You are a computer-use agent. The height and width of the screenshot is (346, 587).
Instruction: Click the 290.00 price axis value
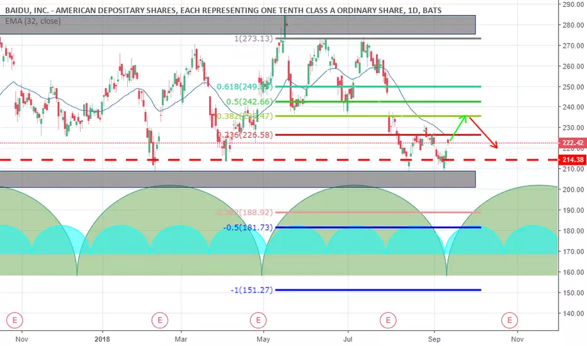573,4
